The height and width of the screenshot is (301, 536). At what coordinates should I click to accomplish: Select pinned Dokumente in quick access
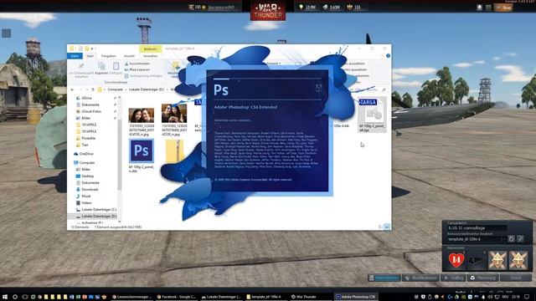click(90, 105)
